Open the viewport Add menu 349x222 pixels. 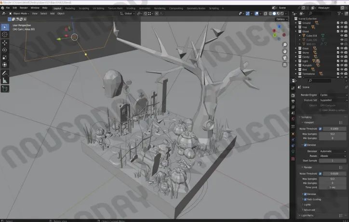[53, 14]
